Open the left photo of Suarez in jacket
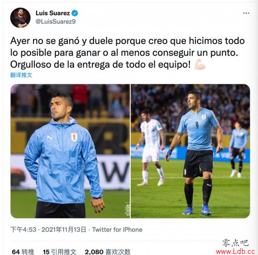This screenshot has width=258, height=255. pyautogui.click(x=70, y=151)
